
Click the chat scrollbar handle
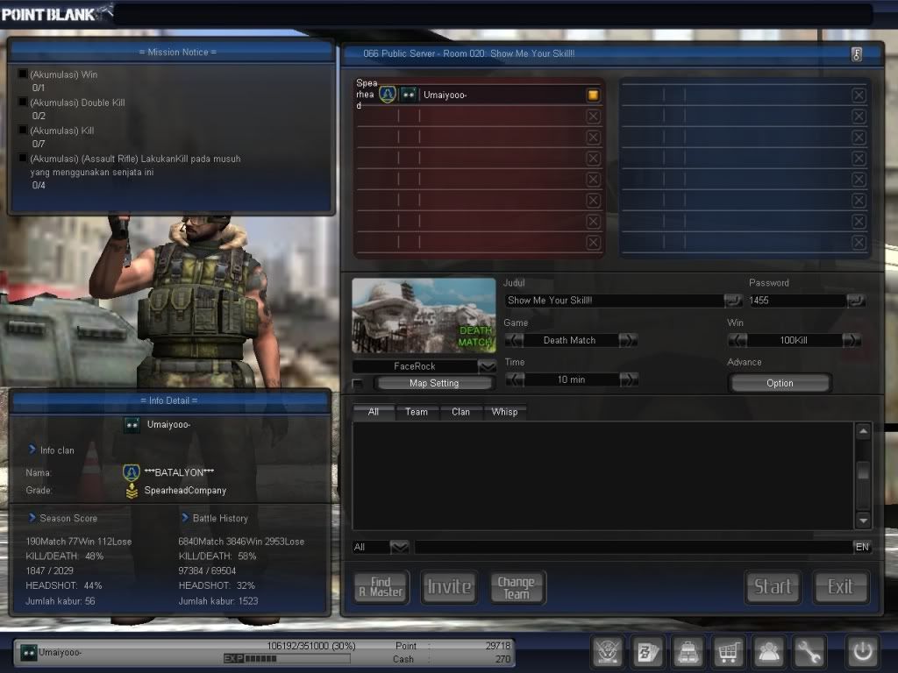(x=863, y=471)
